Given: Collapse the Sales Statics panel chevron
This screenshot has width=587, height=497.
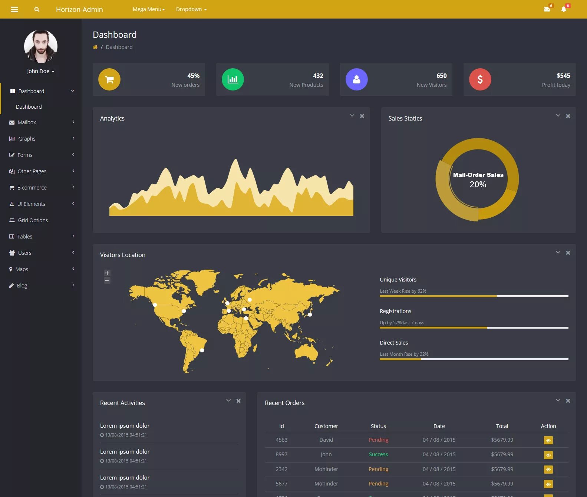Looking at the screenshot, I should pyautogui.click(x=558, y=116).
